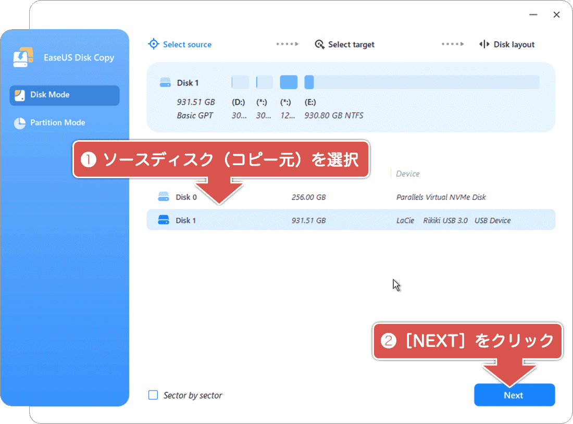573x424 pixels.
Task: Expand the Select target step indicator dots
Action: pos(452,44)
